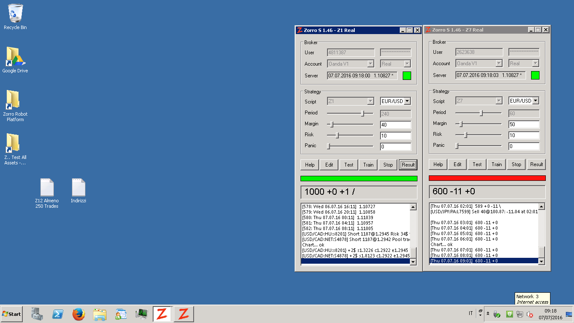This screenshot has width=574, height=323.
Task: Expand the EUR/USD asset dropdown in Z7
Action: (x=535, y=101)
